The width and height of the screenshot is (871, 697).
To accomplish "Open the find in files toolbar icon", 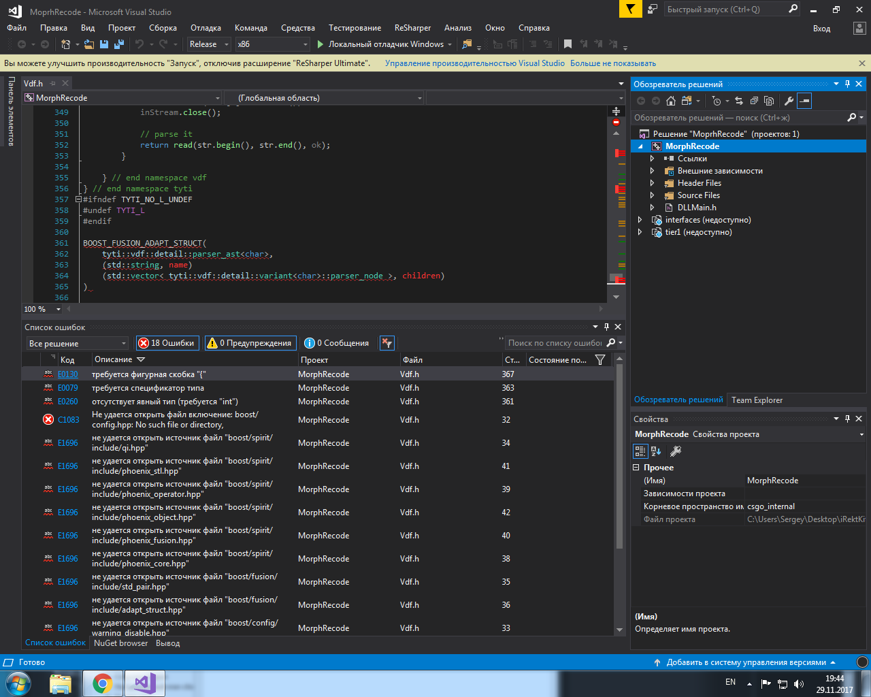I will [467, 44].
